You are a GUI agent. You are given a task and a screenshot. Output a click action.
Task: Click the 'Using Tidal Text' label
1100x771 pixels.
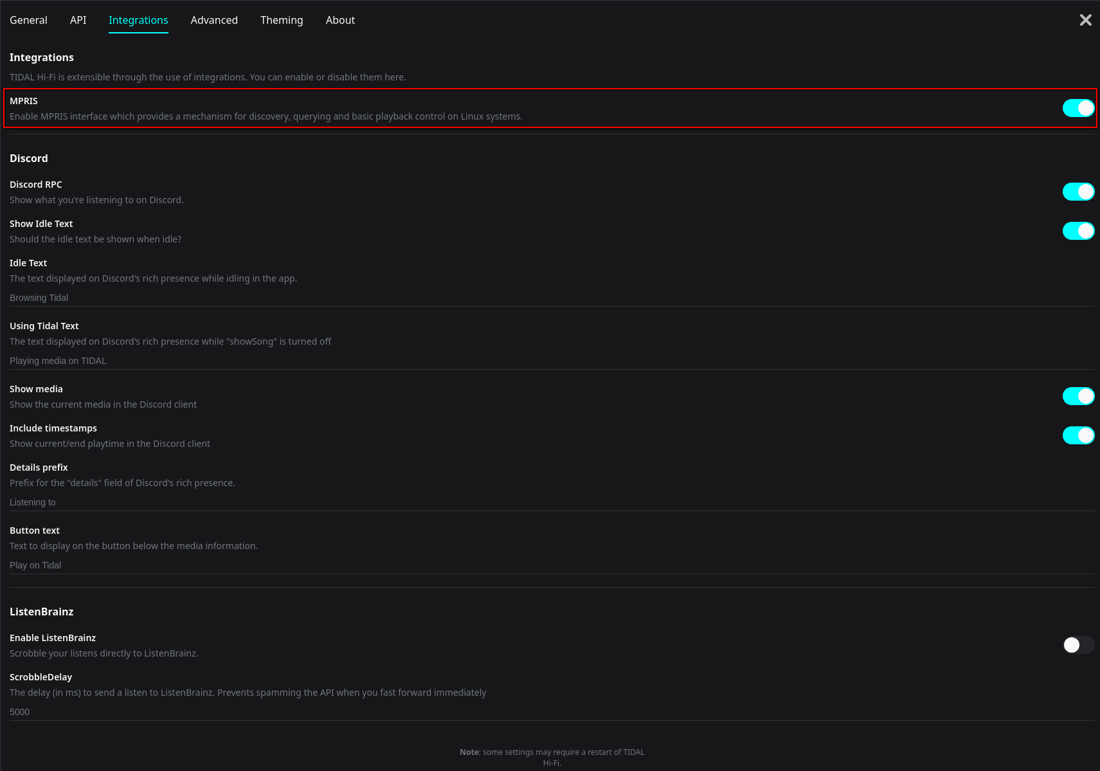click(44, 326)
